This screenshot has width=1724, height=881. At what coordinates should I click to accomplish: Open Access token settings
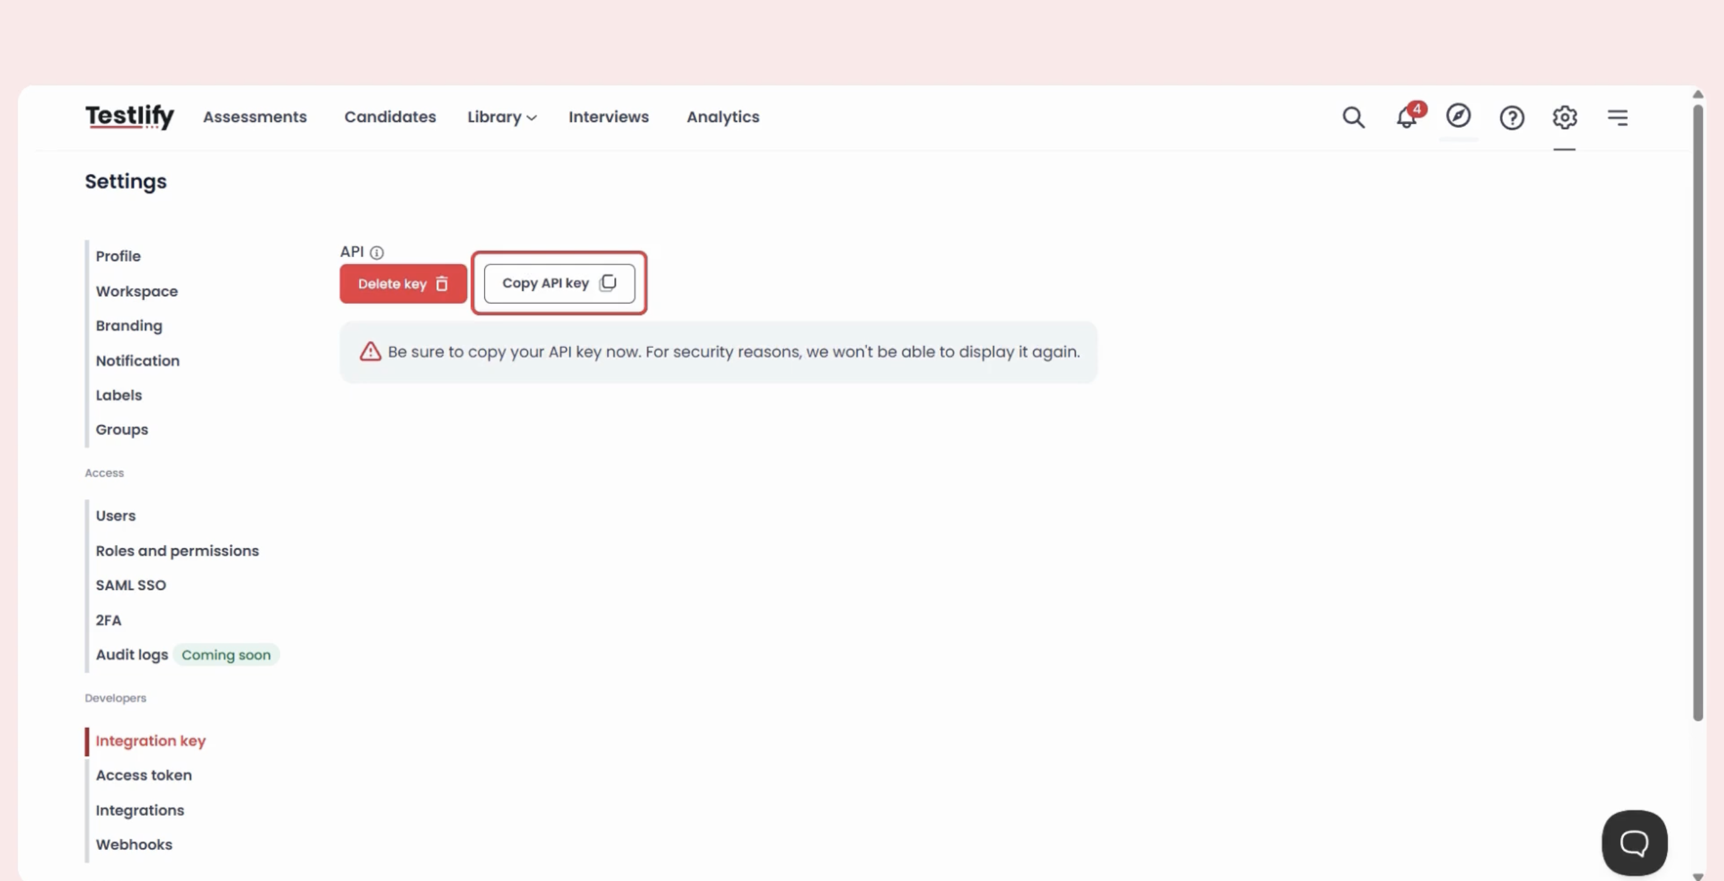pyautogui.click(x=143, y=775)
